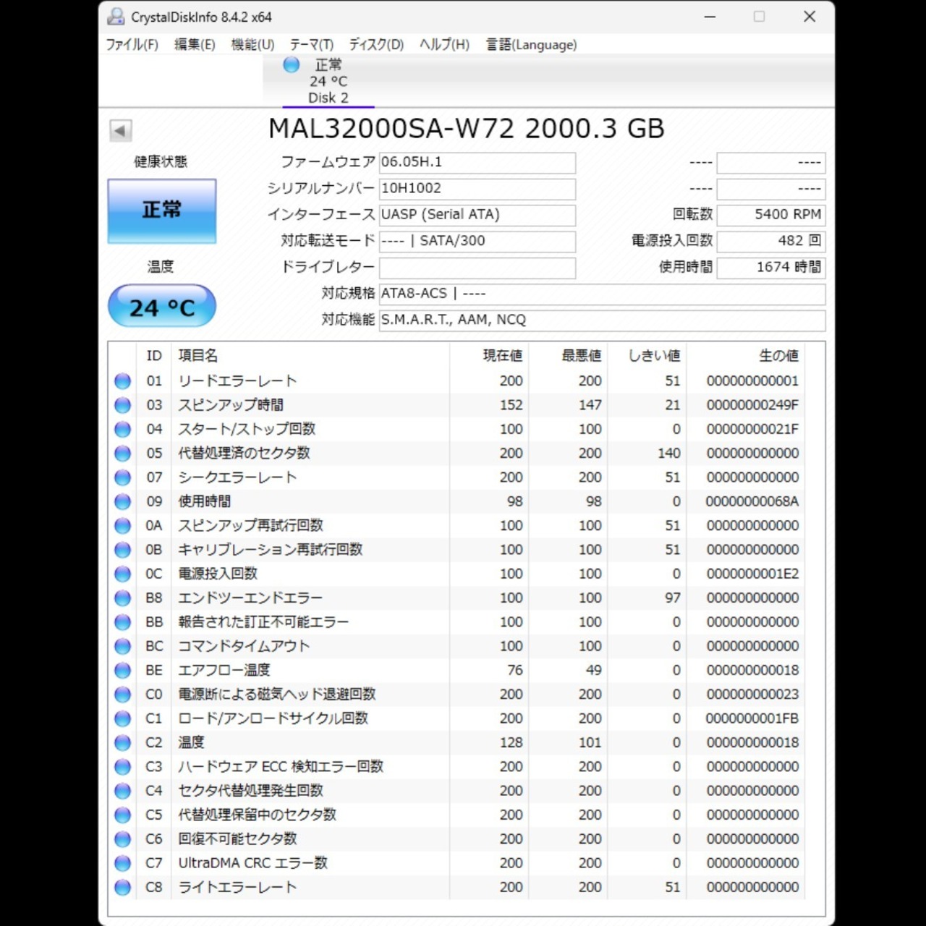Image resolution: width=926 pixels, height=926 pixels.
Task: Click raw value 00000000249F
Action: 752,405
